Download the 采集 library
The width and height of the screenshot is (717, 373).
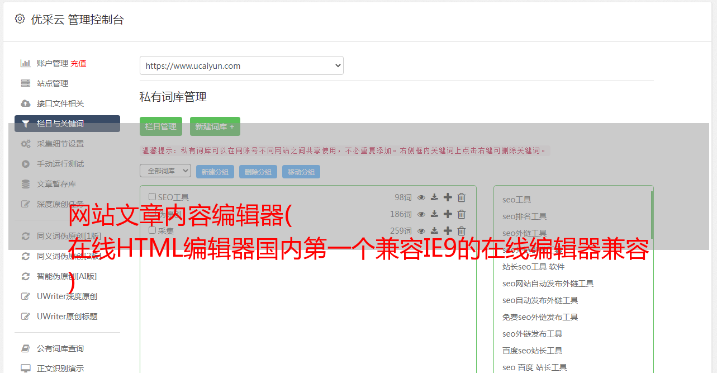tap(434, 231)
